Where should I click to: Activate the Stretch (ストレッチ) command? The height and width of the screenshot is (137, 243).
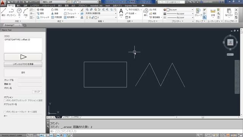(43, 18)
